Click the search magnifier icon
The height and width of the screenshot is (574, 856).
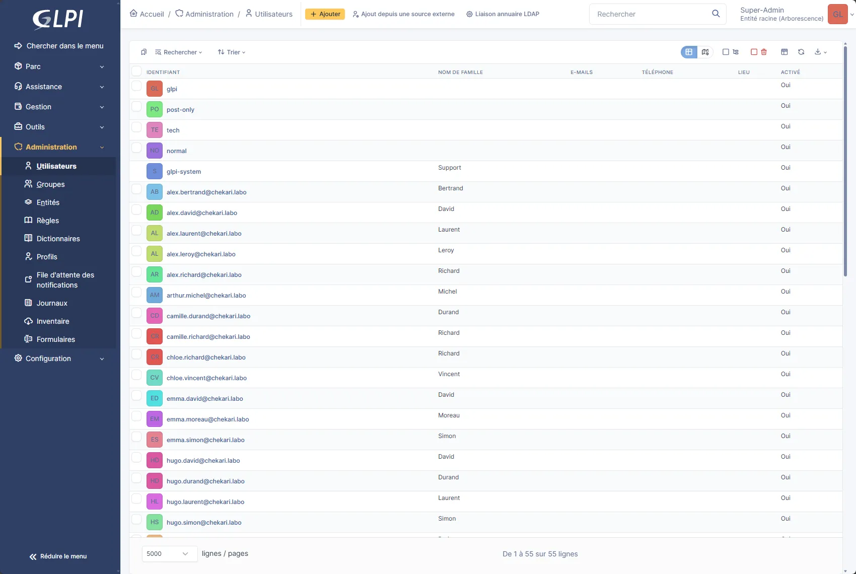pos(716,14)
